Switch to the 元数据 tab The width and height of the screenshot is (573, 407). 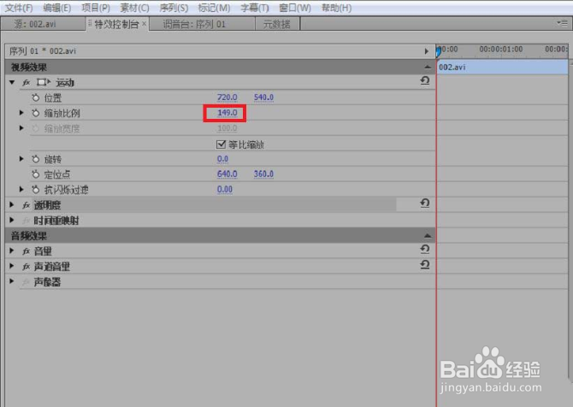[277, 24]
